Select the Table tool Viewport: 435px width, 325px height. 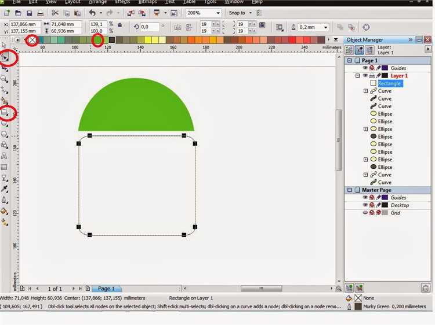[x=4, y=167]
